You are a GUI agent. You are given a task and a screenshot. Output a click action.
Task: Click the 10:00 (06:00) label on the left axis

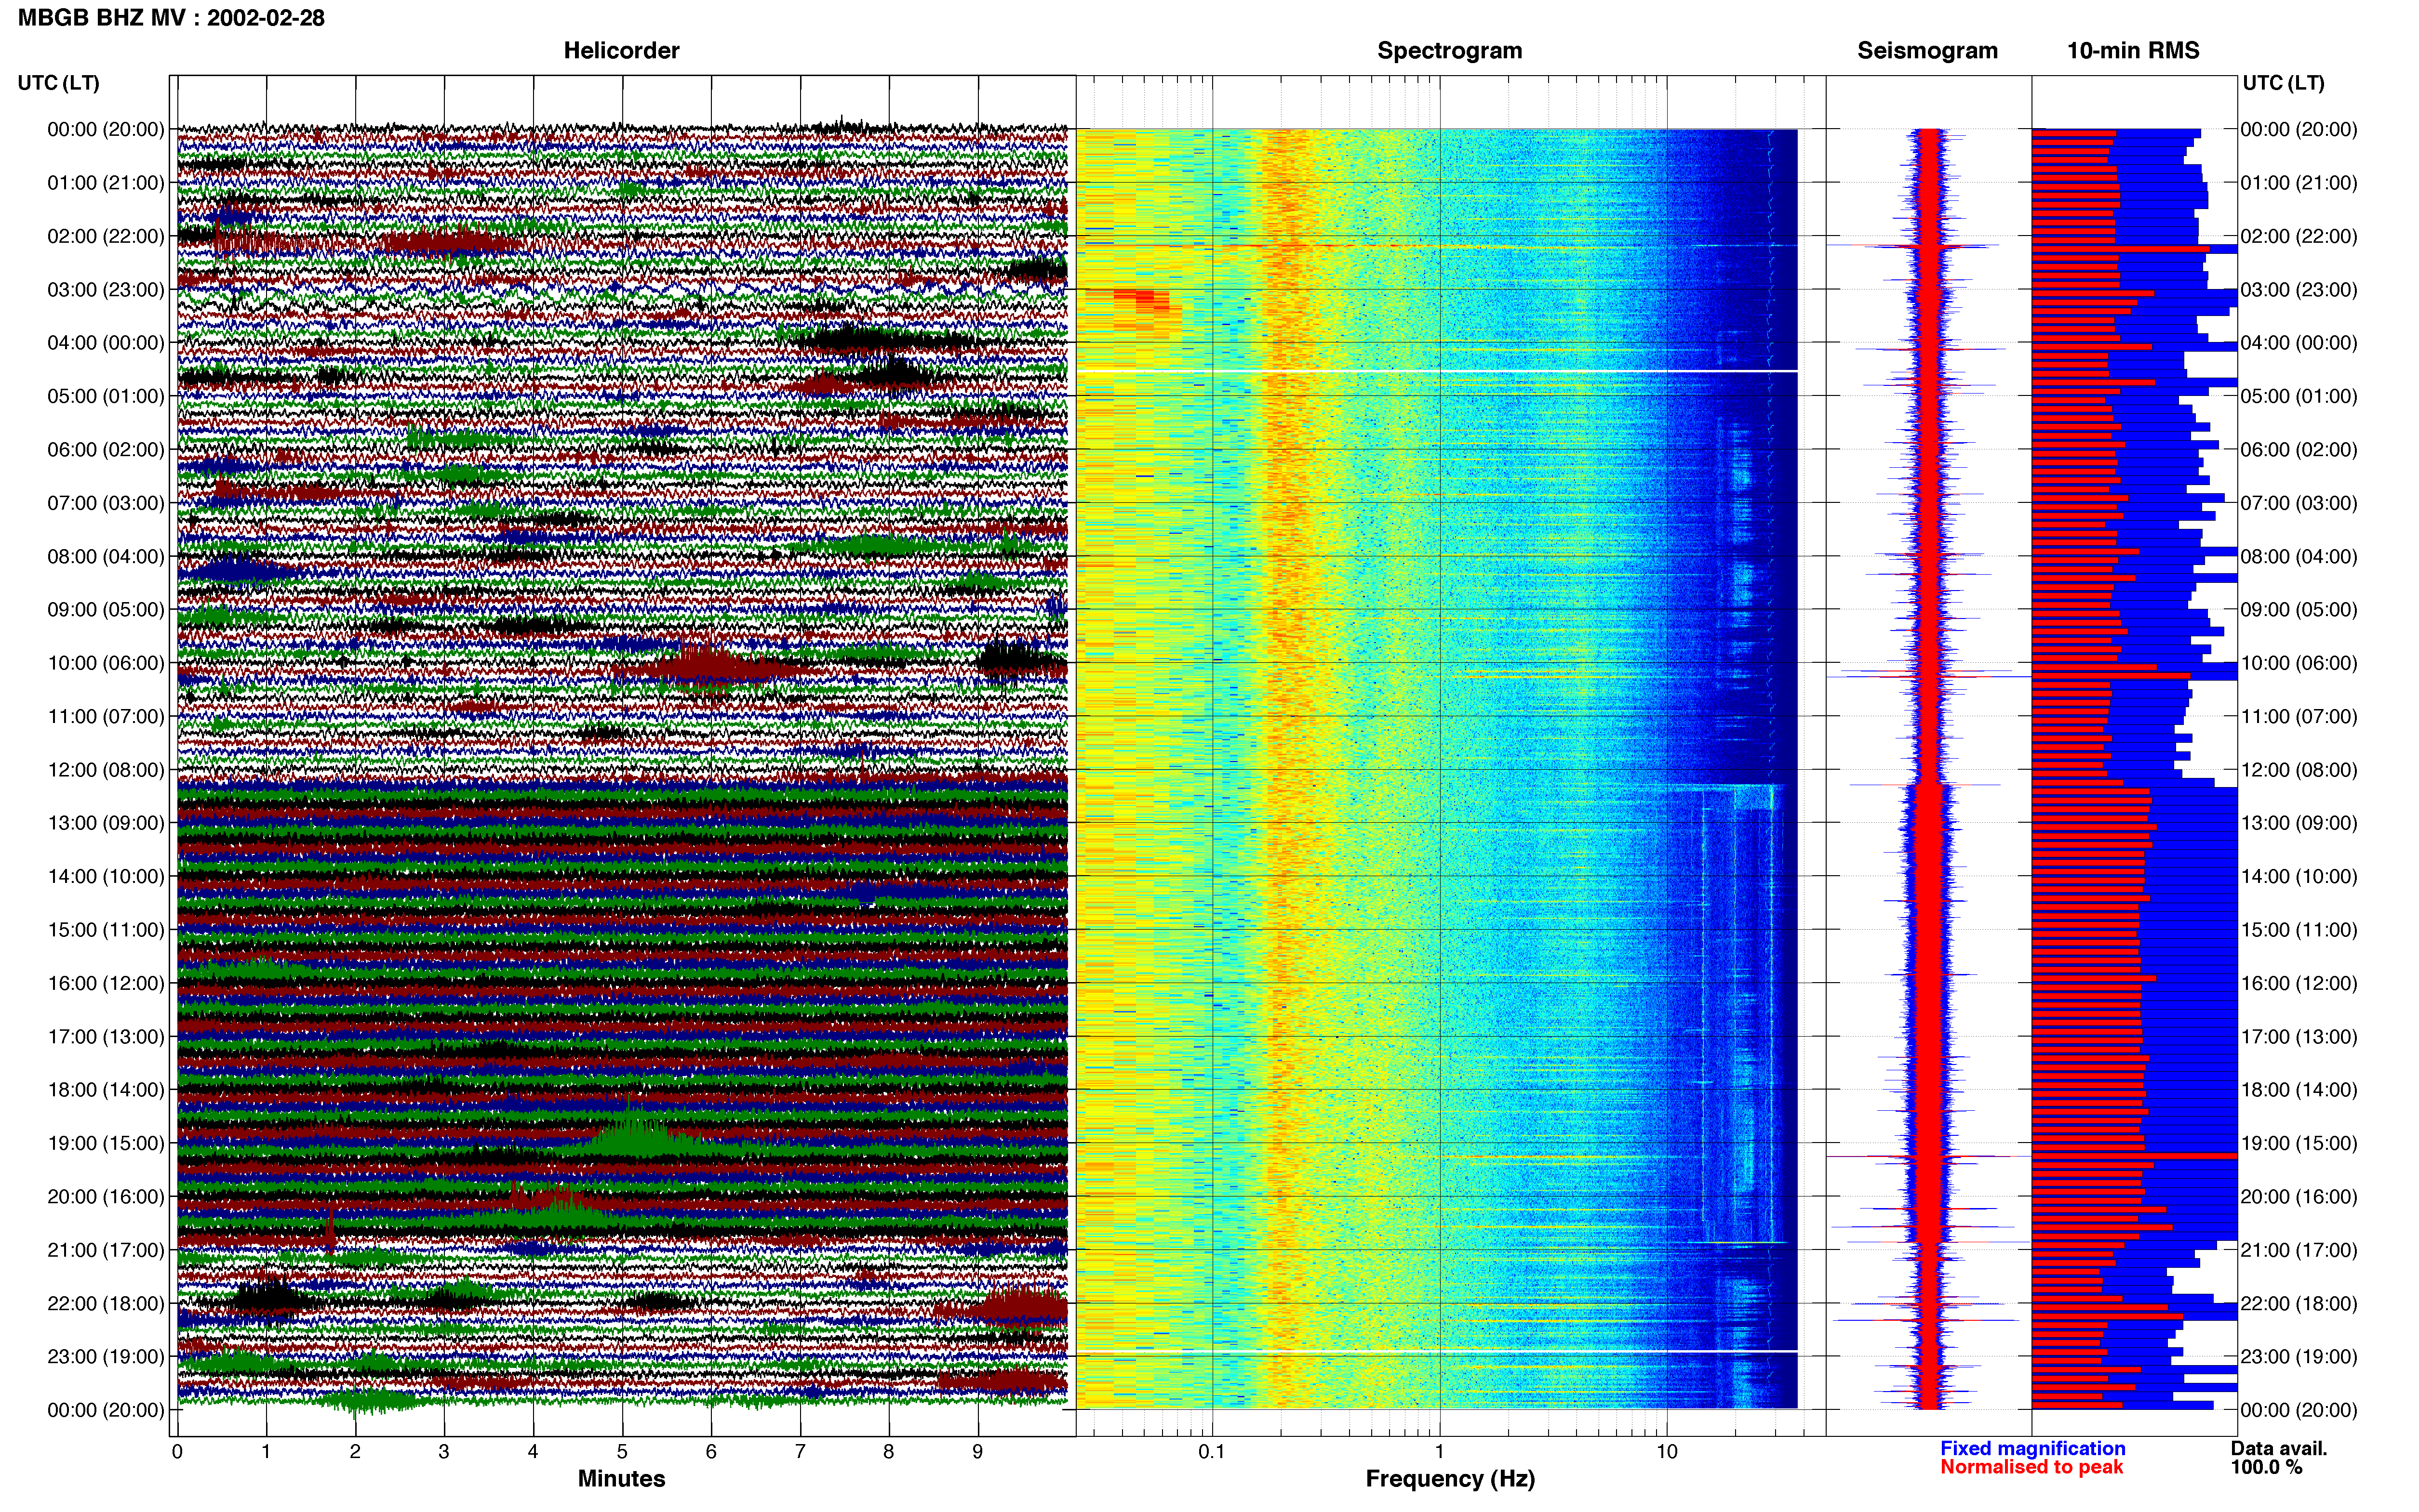tap(105, 663)
